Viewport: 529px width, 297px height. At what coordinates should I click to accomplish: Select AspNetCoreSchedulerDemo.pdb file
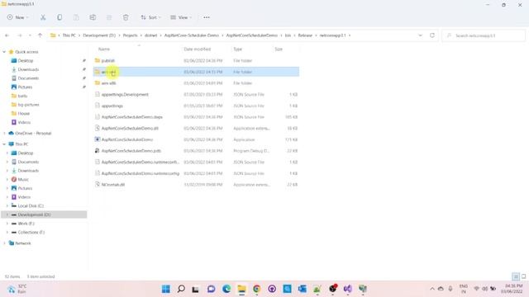(x=196, y=151)
